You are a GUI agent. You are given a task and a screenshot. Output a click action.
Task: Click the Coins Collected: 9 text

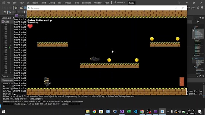coord(39,20)
